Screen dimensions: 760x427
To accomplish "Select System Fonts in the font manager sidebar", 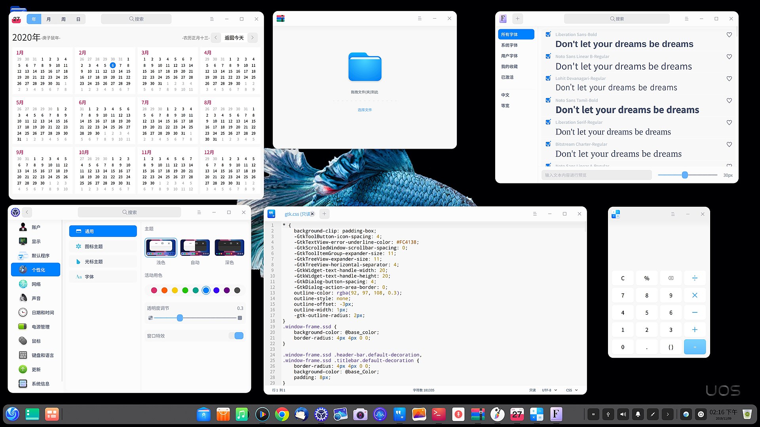I will coord(509,45).
